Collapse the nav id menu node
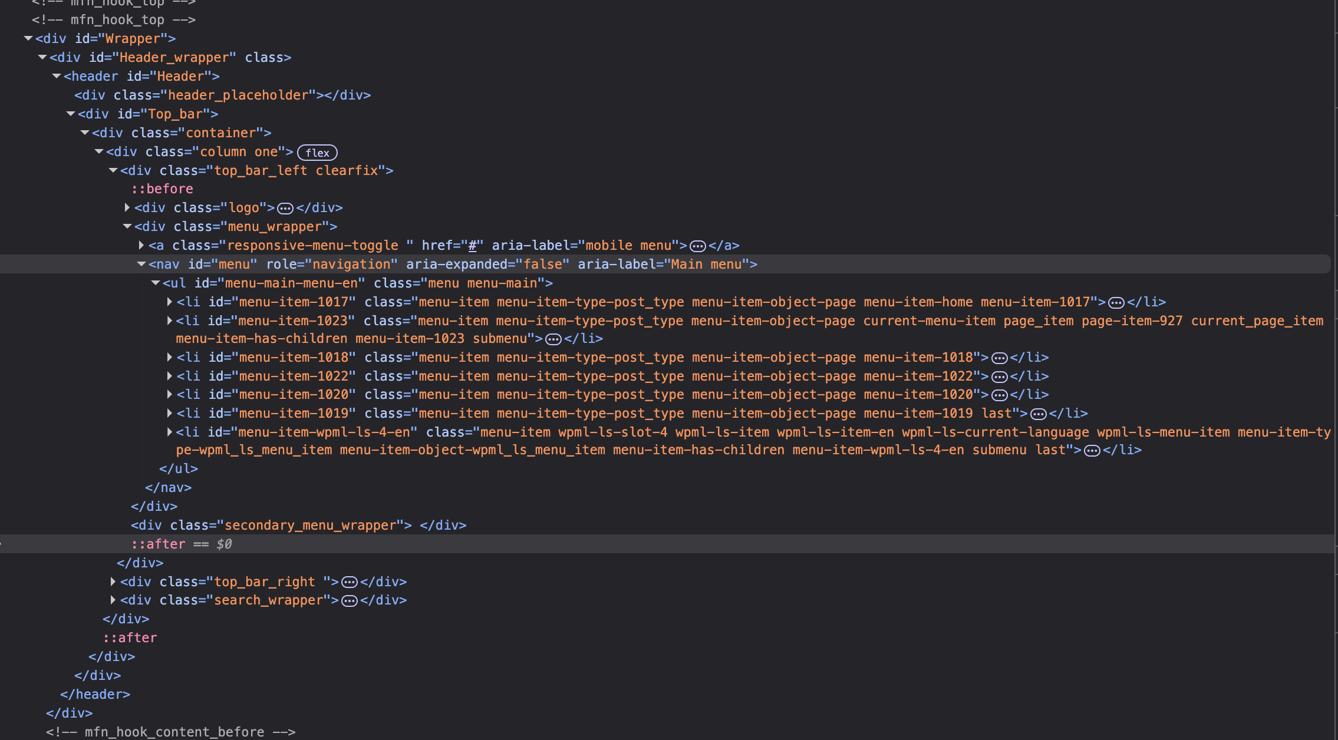 pyautogui.click(x=141, y=264)
